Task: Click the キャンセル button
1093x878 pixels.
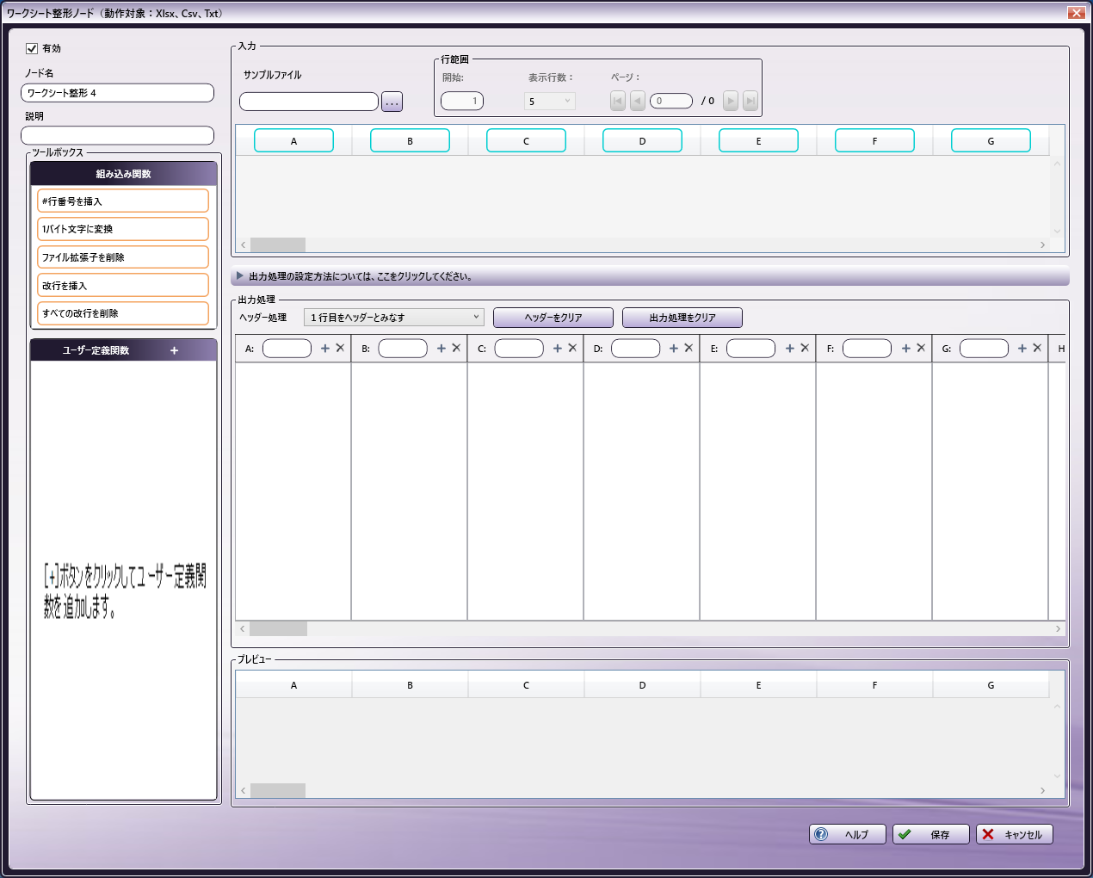Action: [x=1015, y=834]
